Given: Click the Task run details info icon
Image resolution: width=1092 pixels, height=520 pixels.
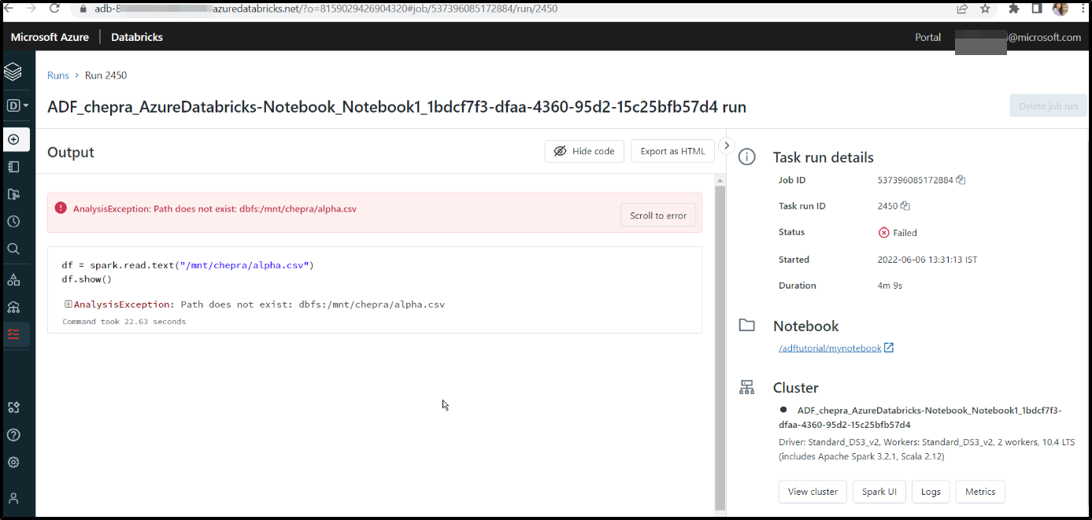Looking at the screenshot, I should coord(746,157).
